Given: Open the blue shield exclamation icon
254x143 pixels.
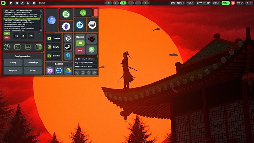Looking at the screenshot, I should coord(68,56).
